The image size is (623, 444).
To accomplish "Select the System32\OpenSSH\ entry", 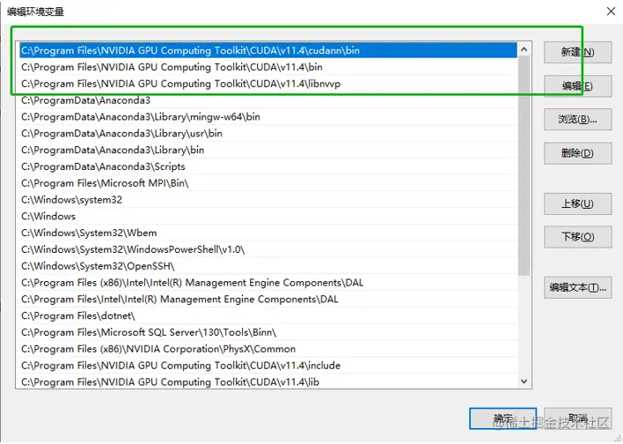I will pyautogui.click(x=268, y=266).
